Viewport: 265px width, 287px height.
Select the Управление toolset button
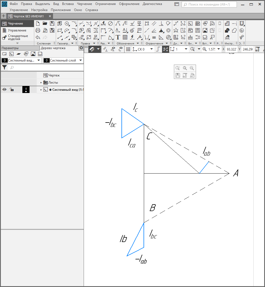(x=17, y=30)
